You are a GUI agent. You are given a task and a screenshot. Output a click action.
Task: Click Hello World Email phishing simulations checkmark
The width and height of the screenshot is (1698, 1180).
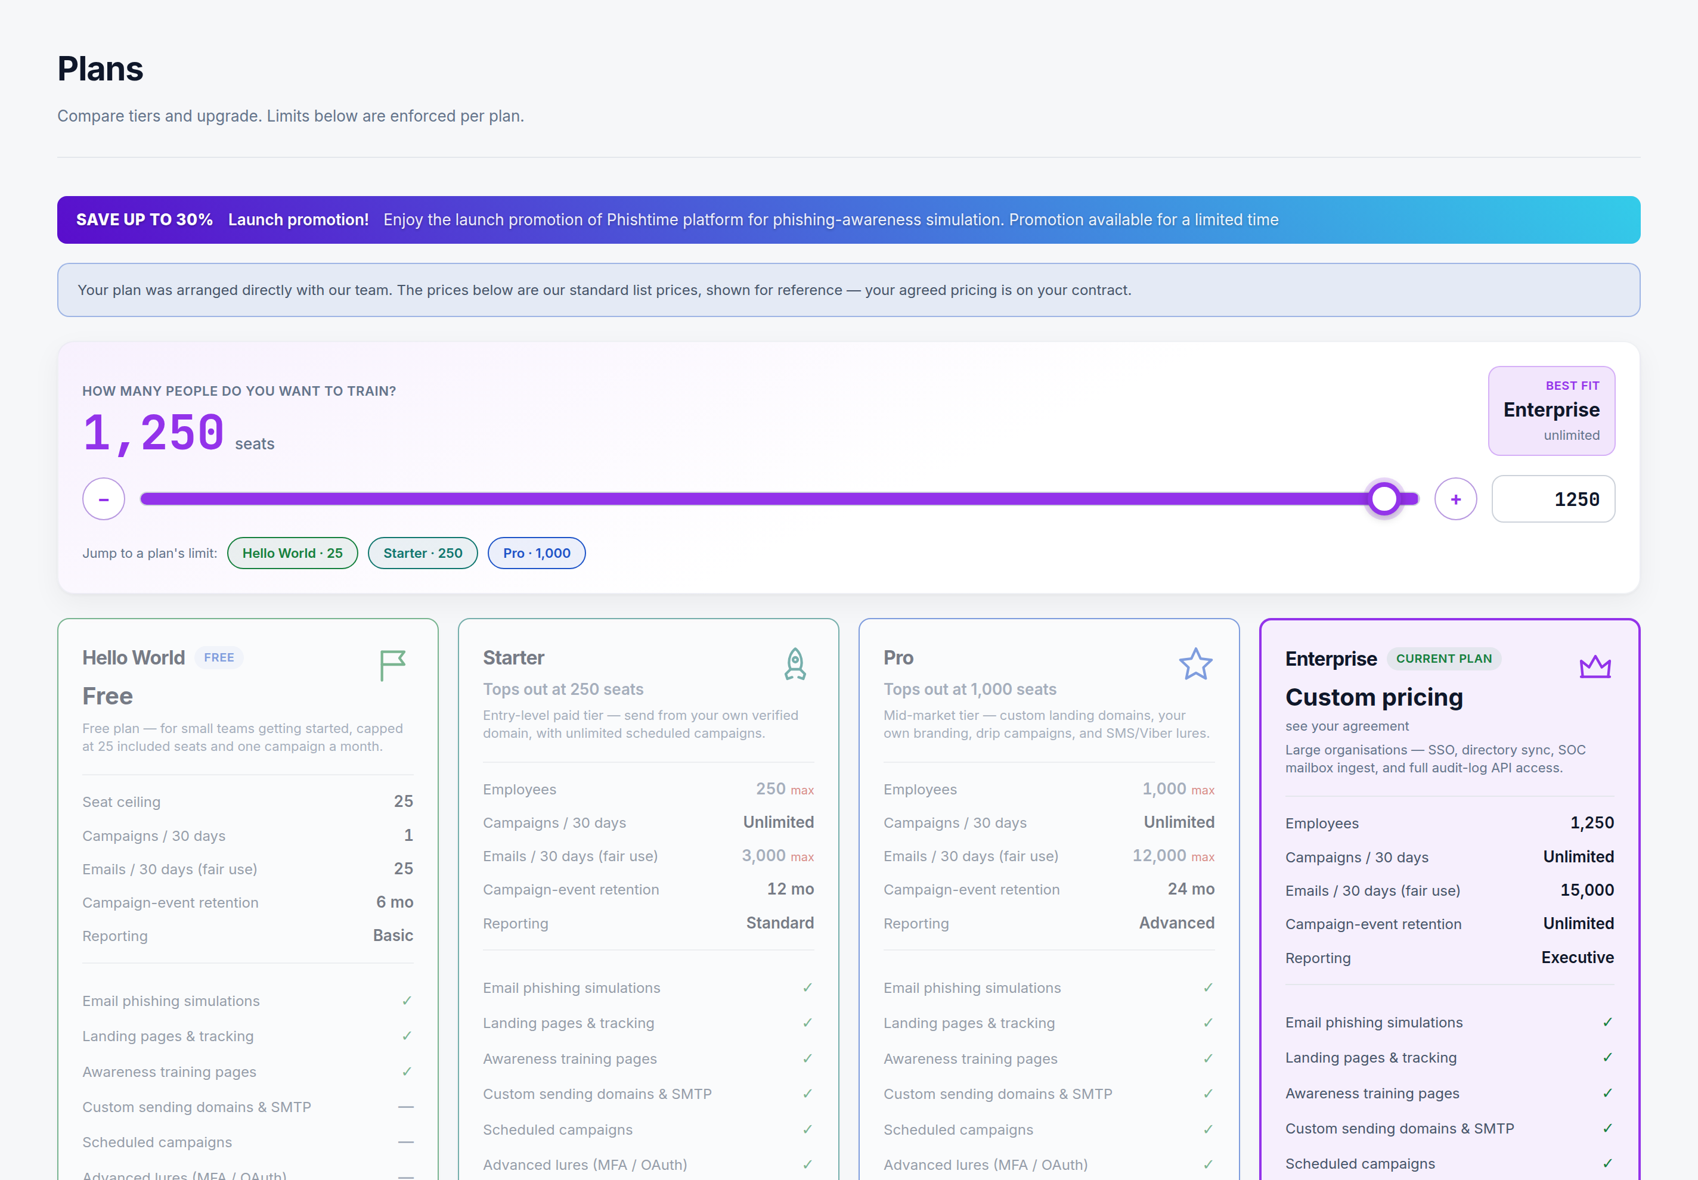point(407,1001)
